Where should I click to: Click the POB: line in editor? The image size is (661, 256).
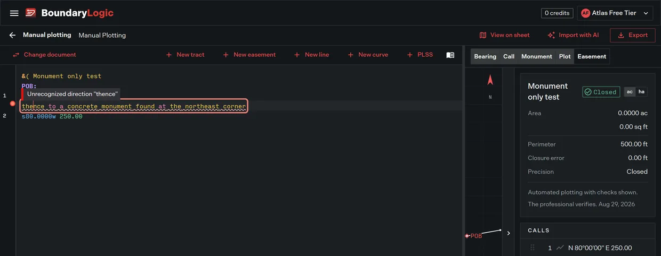pos(29,86)
